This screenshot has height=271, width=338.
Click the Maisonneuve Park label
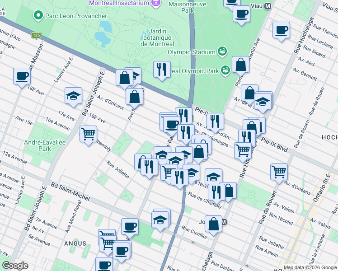[188, 7]
